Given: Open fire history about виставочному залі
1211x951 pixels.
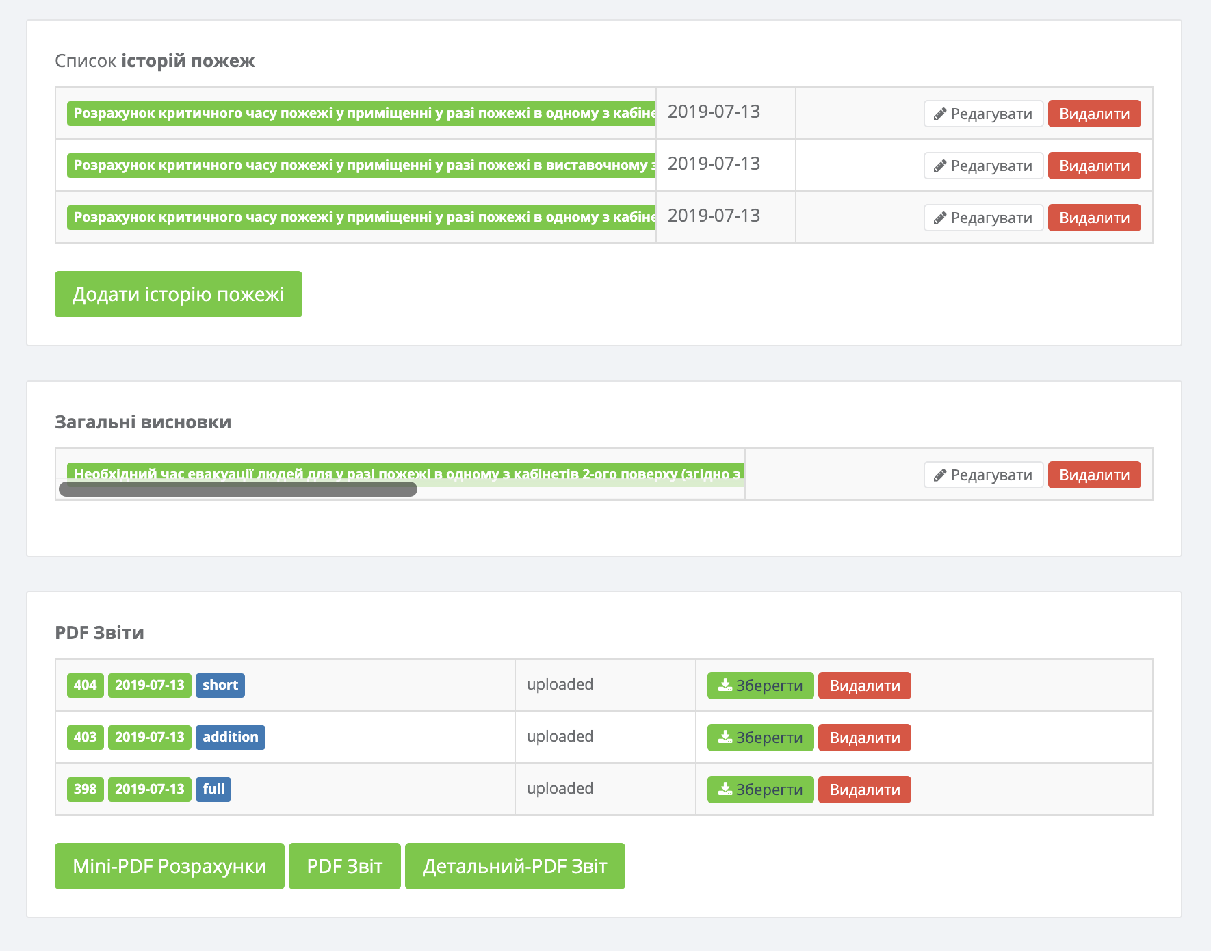Looking at the screenshot, I should click(x=361, y=166).
